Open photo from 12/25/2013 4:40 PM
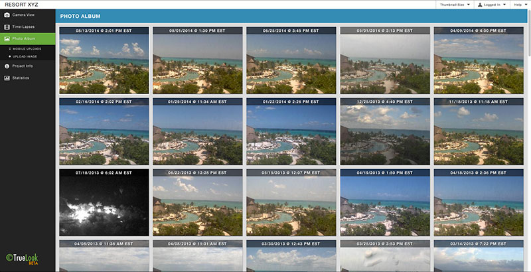 pos(385,131)
